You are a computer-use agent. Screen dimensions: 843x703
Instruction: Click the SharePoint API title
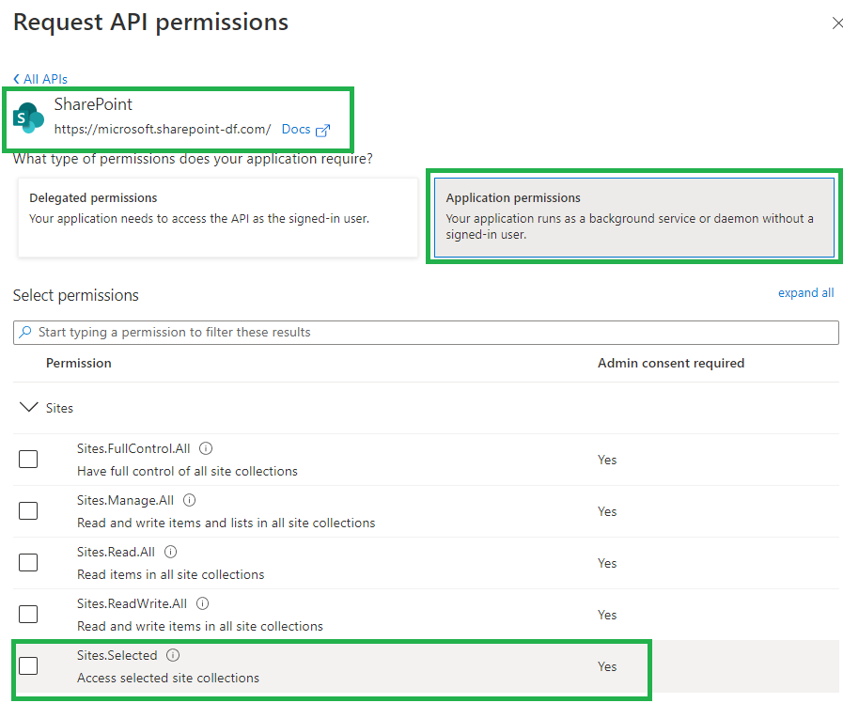93,104
